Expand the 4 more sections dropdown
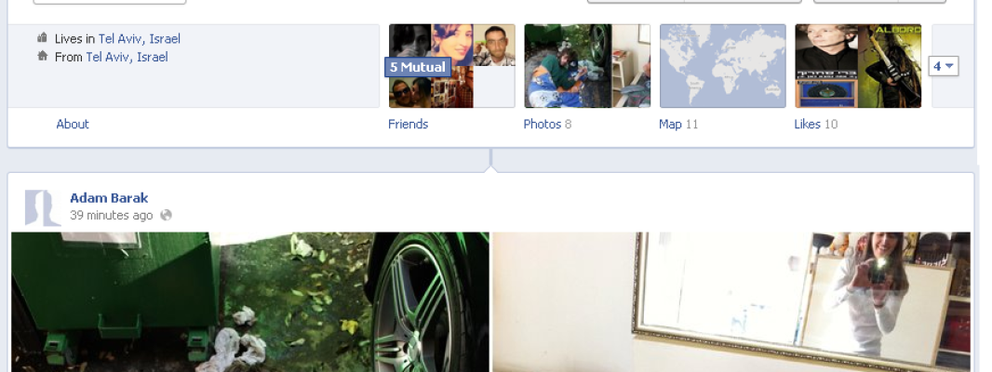The image size is (992, 372). [944, 66]
